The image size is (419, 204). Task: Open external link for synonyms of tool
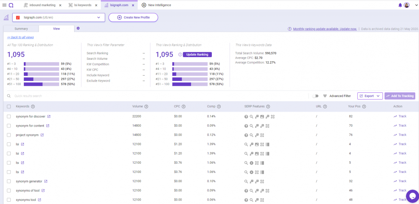pos(43,190)
